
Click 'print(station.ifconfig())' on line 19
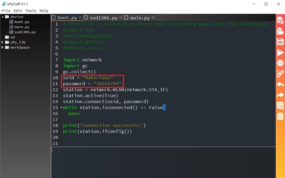tap(97, 131)
